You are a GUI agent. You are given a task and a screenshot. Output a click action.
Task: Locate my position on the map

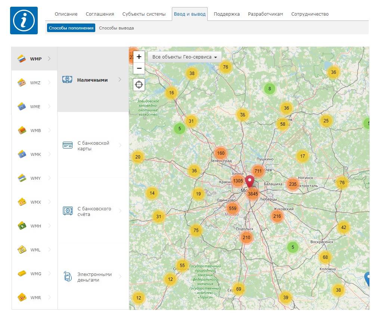pyautogui.click(x=139, y=85)
